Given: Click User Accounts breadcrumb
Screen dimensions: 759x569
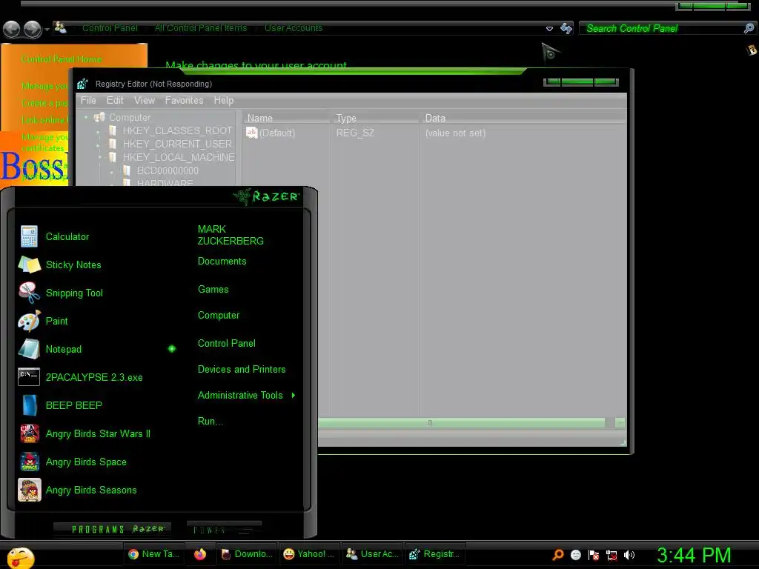Looking at the screenshot, I should coord(294,28).
